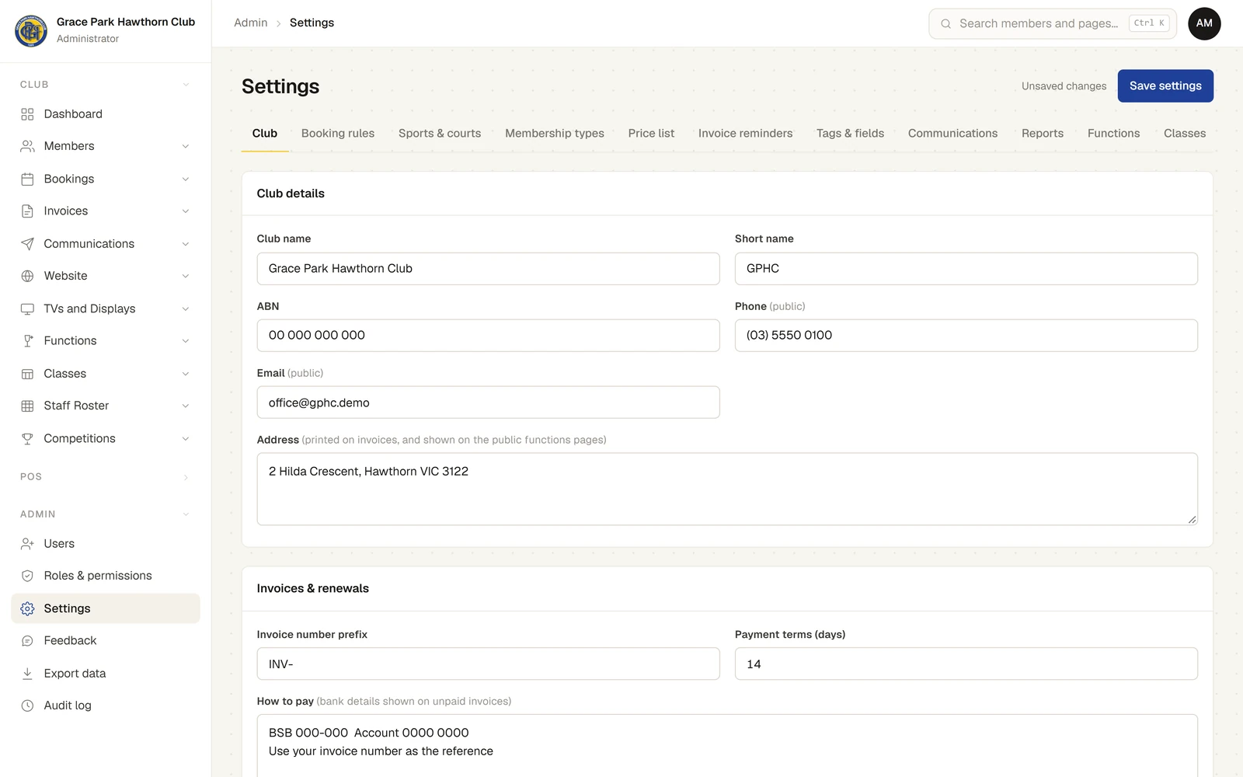Image resolution: width=1243 pixels, height=777 pixels.
Task: Open the Price list tab
Action: pos(651,134)
